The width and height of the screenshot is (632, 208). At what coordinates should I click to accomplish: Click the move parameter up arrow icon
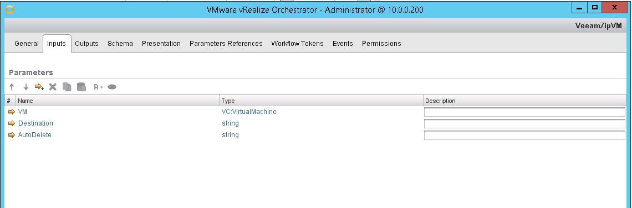[12, 87]
